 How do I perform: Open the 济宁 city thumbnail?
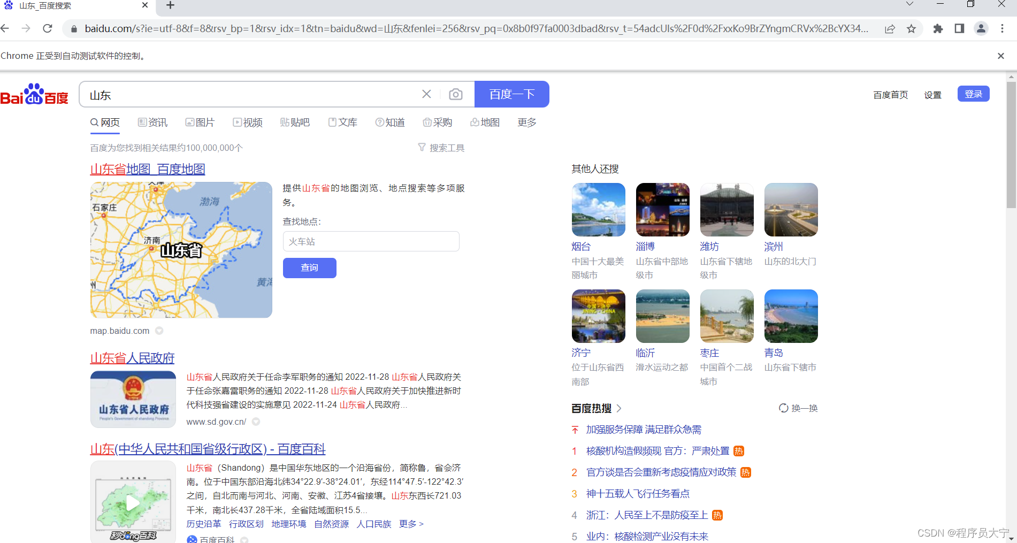click(x=599, y=316)
